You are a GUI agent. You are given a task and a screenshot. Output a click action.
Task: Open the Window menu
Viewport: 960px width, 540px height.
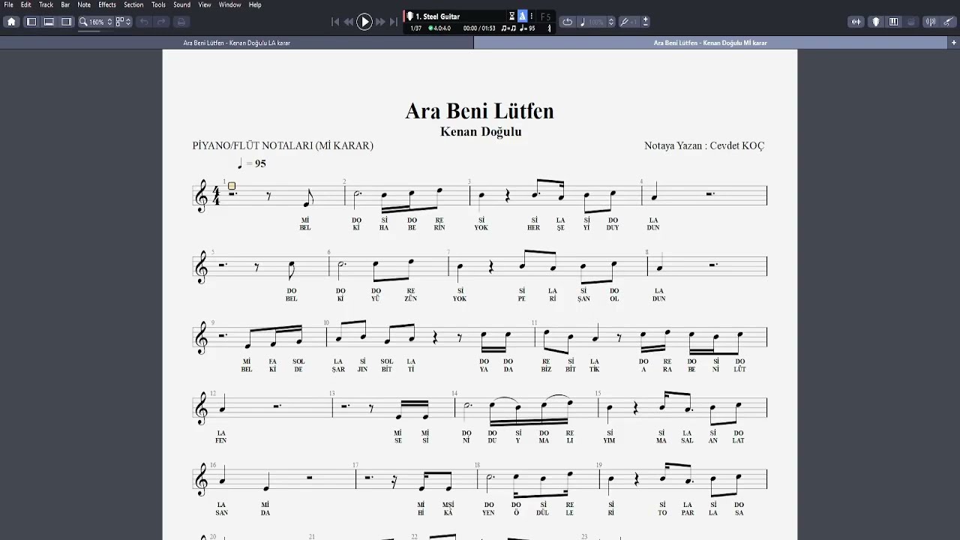pyautogui.click(x=229, y=4)
